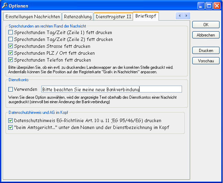
Task: Switch to the Einstellungen Nachrichten tab
Action: 33,17
